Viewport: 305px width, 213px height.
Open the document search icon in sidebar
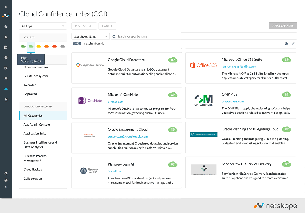[x=6, y=47]
